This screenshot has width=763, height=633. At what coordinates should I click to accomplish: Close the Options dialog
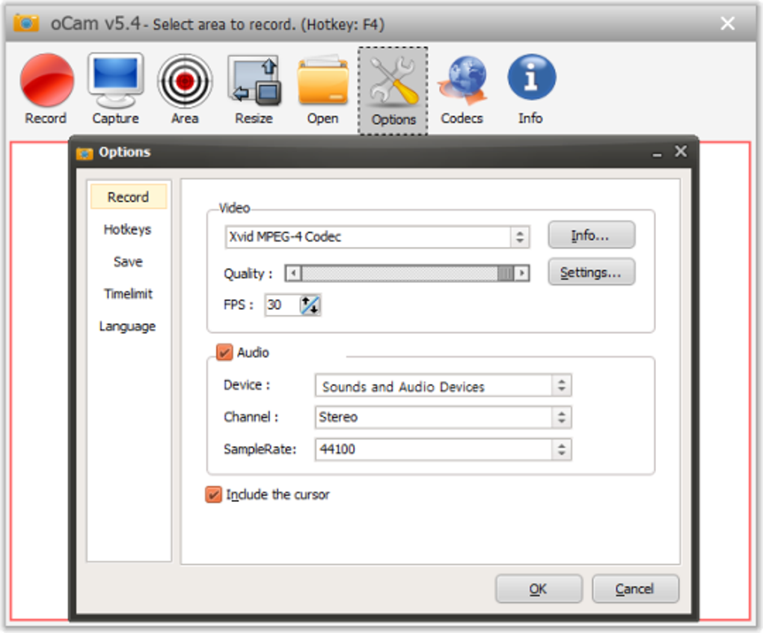[681, 152]
